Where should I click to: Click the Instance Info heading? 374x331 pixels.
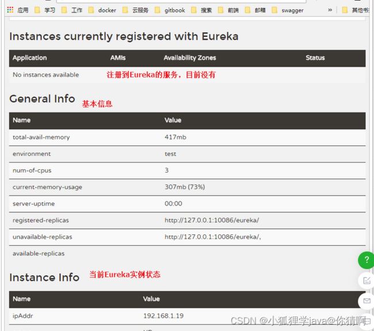44,277
